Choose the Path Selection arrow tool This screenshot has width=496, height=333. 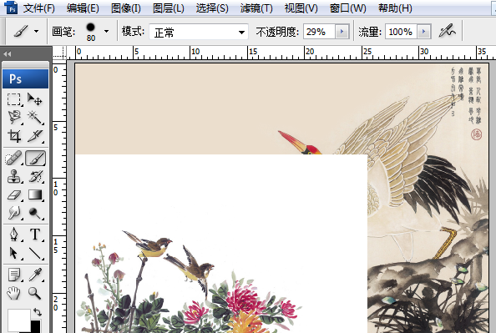[14, 253]
